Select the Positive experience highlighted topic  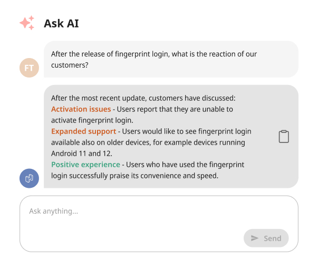(85, 165)
